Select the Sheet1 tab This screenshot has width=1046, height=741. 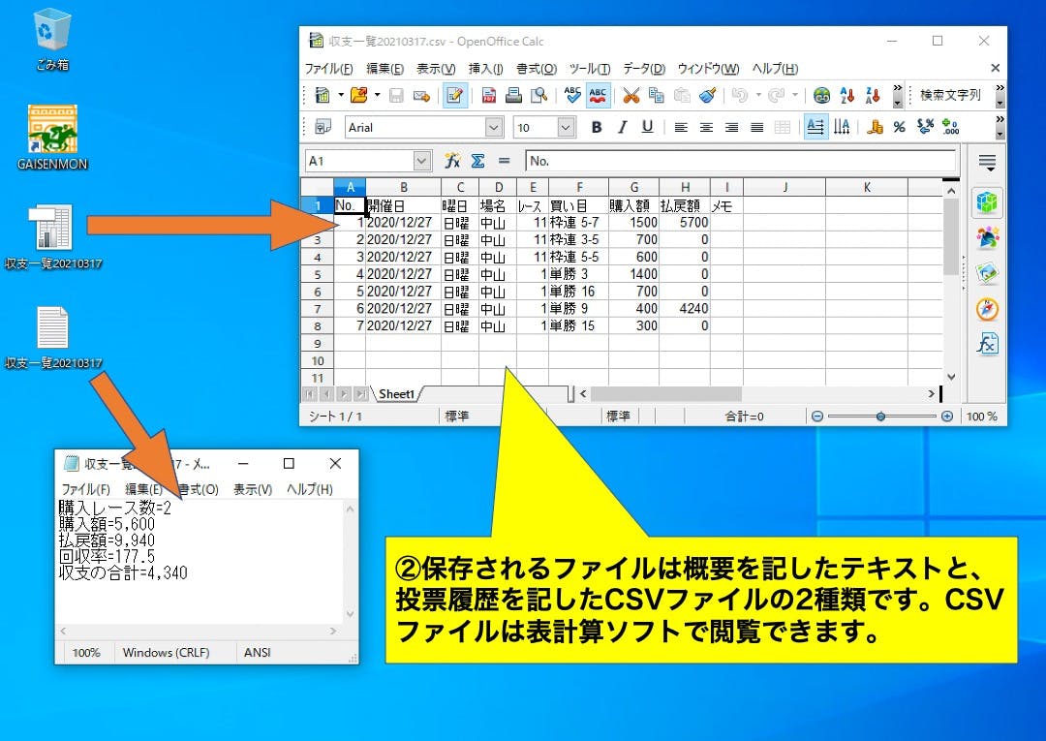[396, 394]
